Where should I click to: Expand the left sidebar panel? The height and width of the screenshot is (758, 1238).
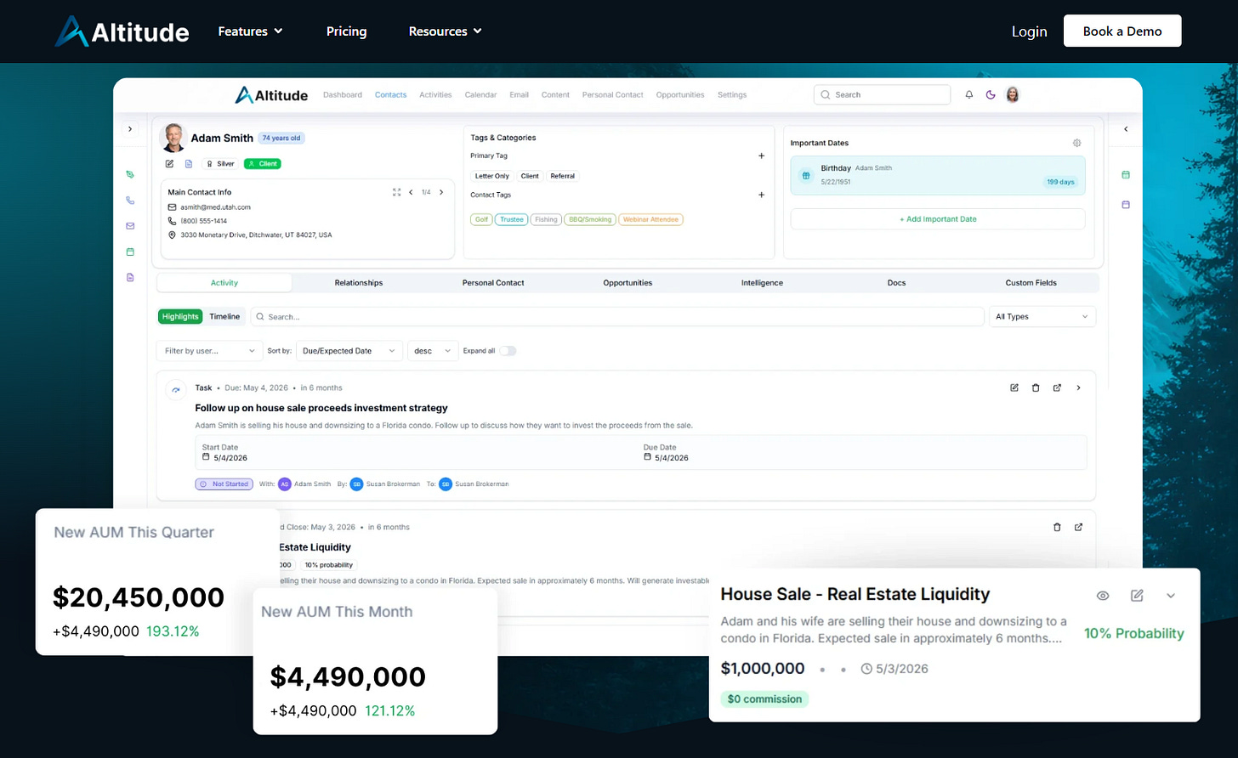(x=130, y=129)
